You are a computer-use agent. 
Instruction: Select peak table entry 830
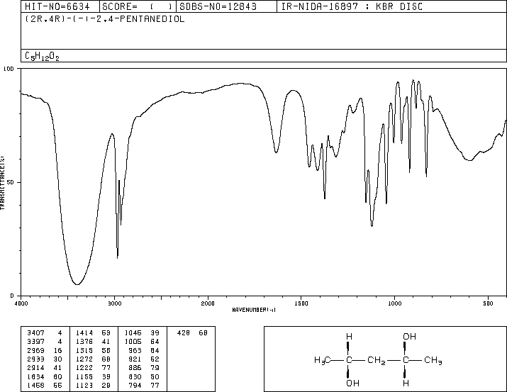[x=135, y=377]
